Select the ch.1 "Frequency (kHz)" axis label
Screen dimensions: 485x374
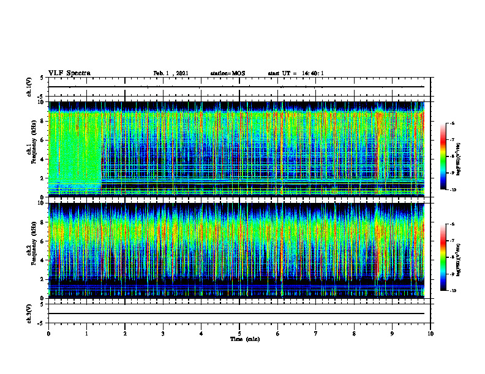34,142
